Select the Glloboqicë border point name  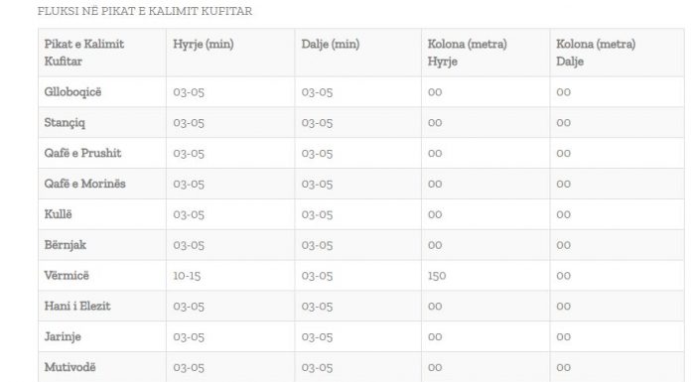pyautogui.click(x=72, y=92)
